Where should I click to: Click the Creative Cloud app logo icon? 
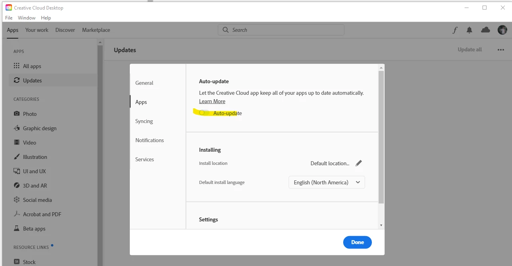tap(9, 8)
